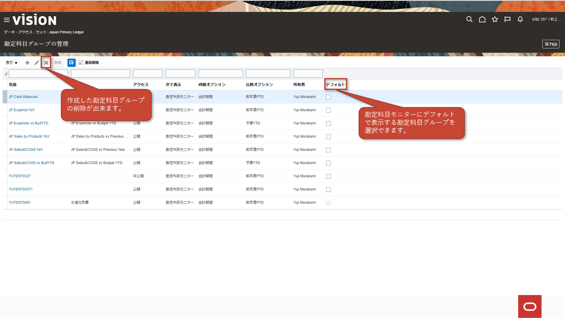Image resolution: width=565 pixels, height=318 pixels.
Task: Open the 表示 dropdown menu
Action: pyautogui.click(x=11, y=63)
